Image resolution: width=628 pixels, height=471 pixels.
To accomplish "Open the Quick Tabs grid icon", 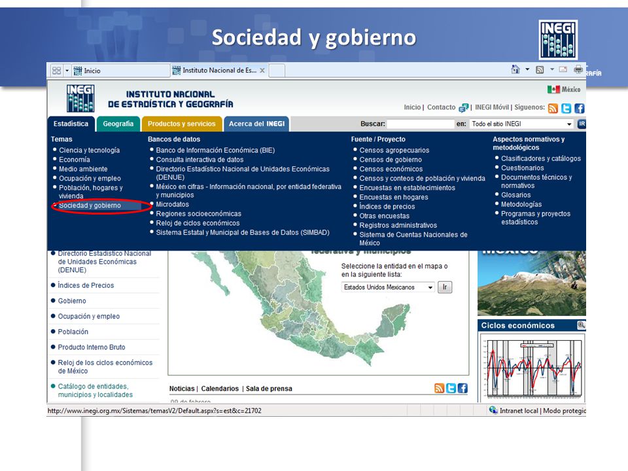I will (56, 71).
